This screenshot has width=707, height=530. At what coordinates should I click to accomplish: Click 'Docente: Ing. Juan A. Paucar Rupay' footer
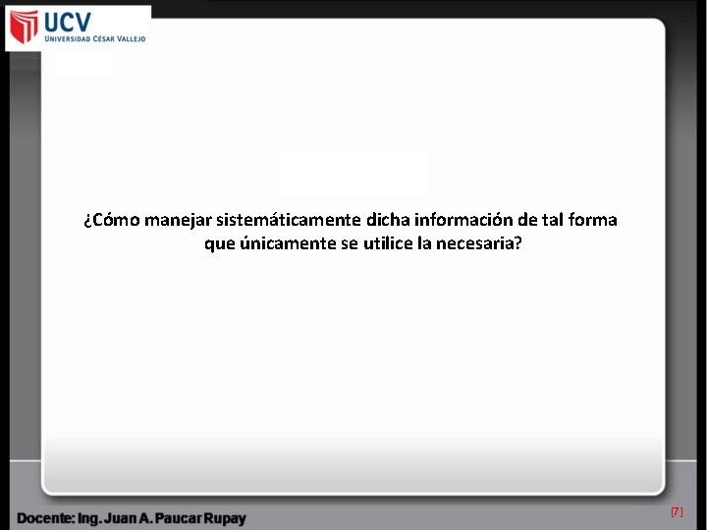click(132, 518)
